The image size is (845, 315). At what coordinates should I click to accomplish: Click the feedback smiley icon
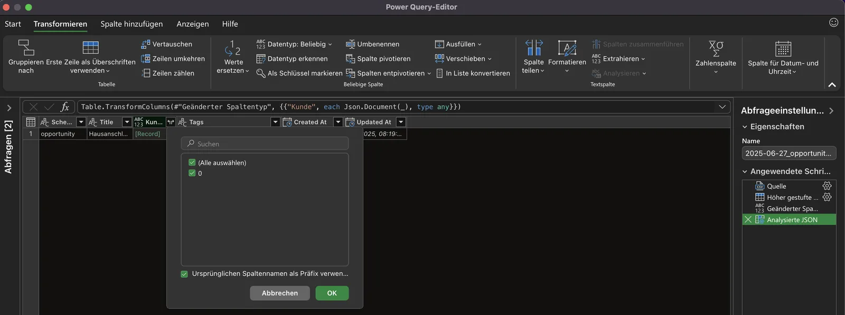pyautogui.click(x=834, y=22)
